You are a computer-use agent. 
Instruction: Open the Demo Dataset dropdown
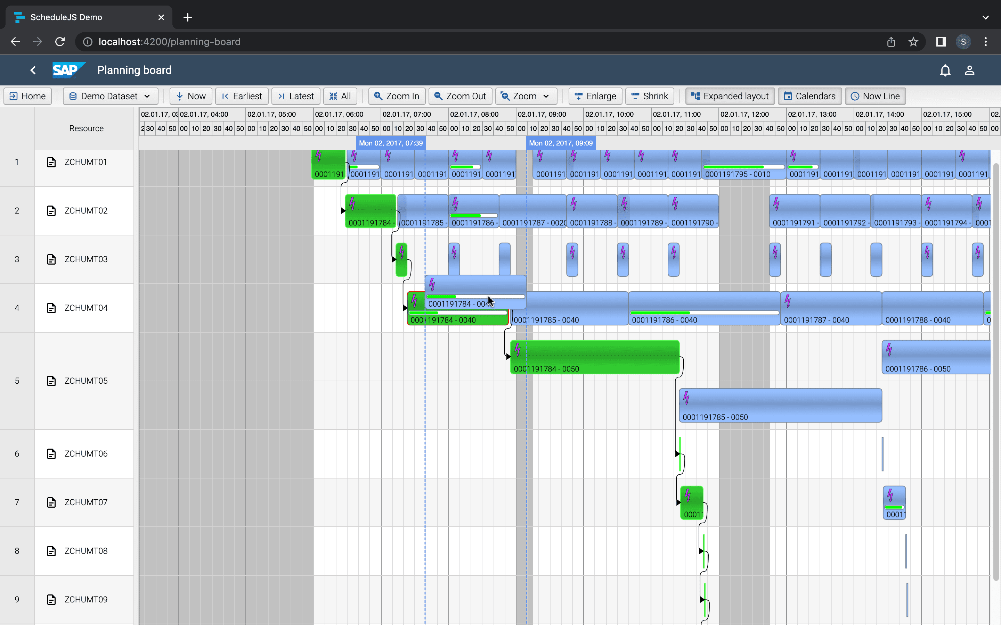[109, 96]
